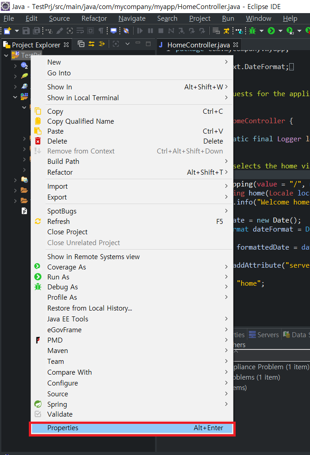Open the Project menu
The height and width of the screenshot is (455, 310).
pos(200,18)
